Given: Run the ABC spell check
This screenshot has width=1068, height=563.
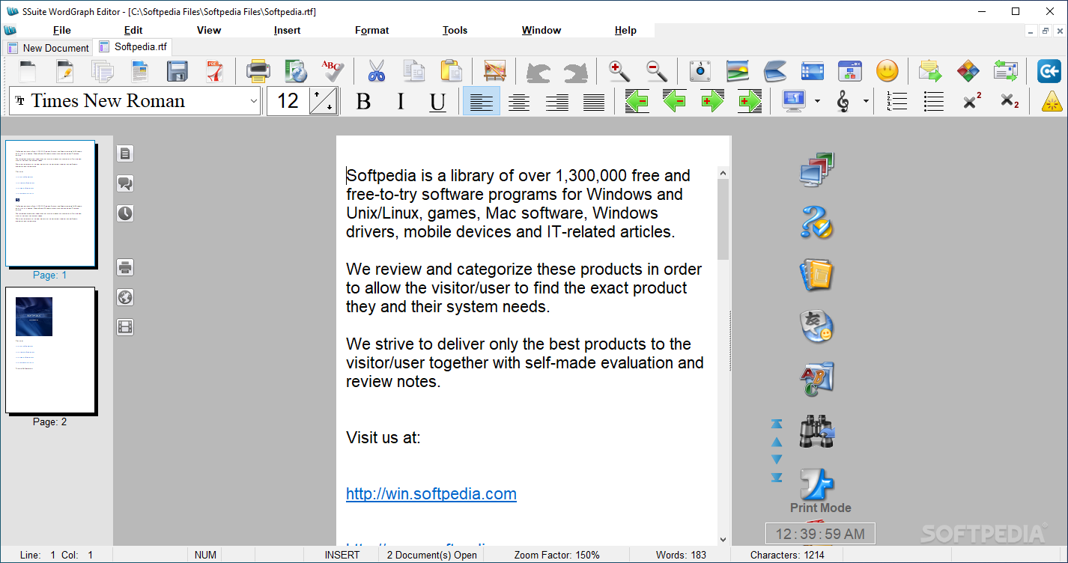Looking at the screenshot, I should [x=333, y=71].
